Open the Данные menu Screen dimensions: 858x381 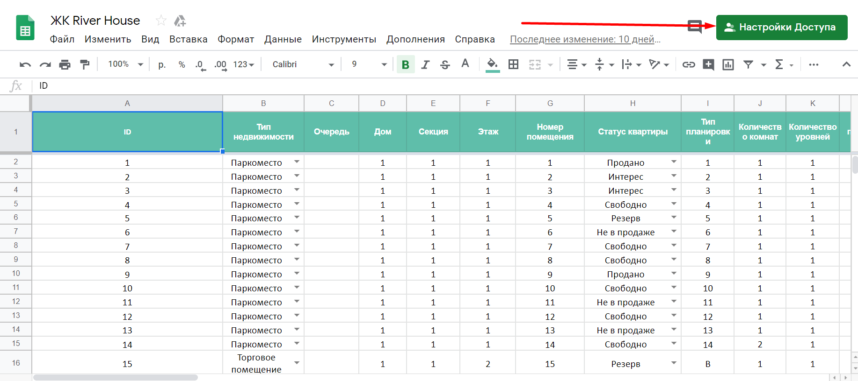tap(283, 39)
